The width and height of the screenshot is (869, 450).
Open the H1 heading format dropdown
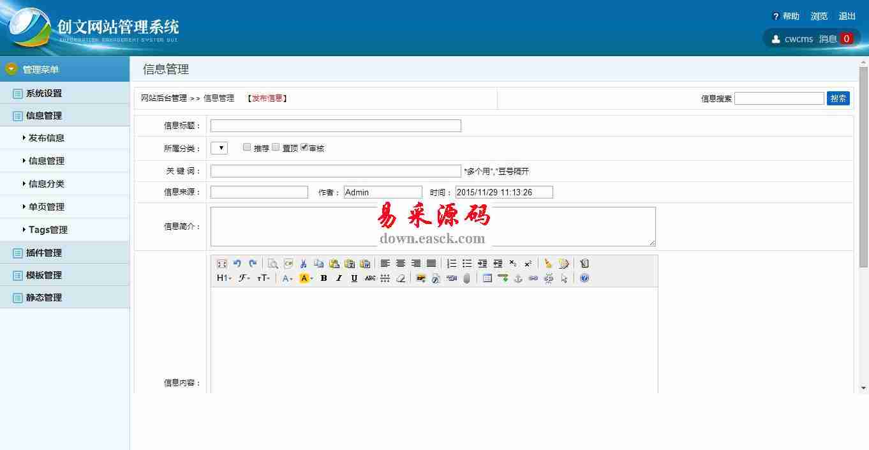coord(224,278)
